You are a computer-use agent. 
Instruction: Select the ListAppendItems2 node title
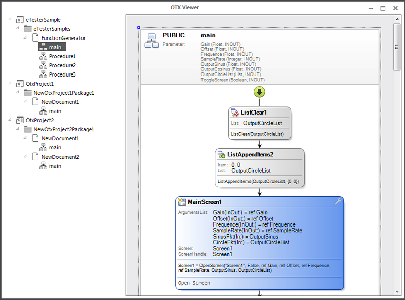coord(250,154)
